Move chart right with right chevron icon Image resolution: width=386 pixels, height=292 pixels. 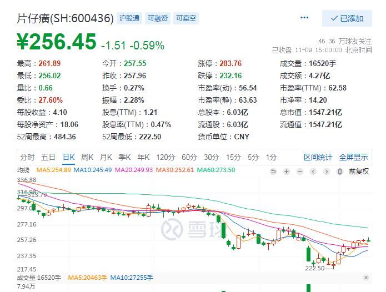pyautogui.click(x=327, y=172)
